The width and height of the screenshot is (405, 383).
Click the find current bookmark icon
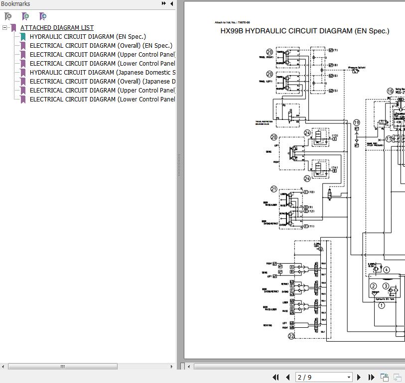[43, 16]
